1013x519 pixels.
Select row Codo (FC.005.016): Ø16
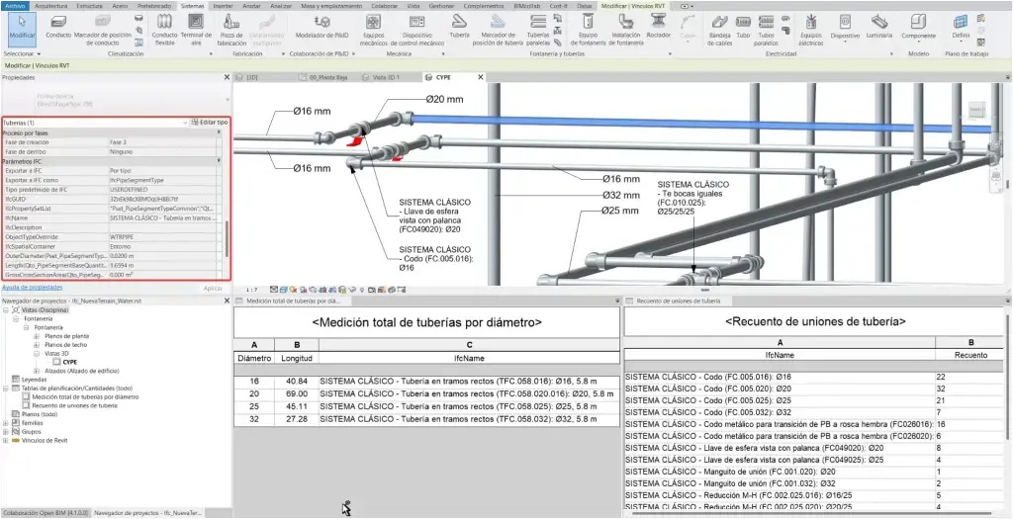point(780,377)
